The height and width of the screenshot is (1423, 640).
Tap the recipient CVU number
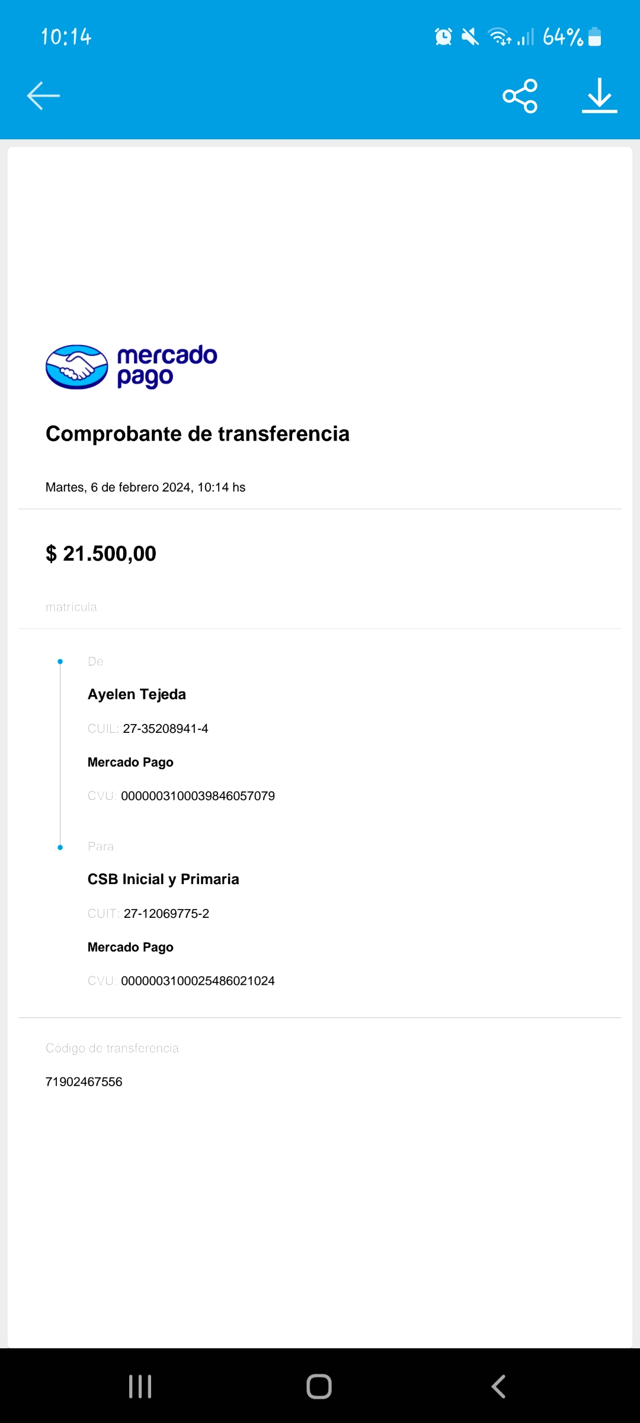tap(198, 981)
